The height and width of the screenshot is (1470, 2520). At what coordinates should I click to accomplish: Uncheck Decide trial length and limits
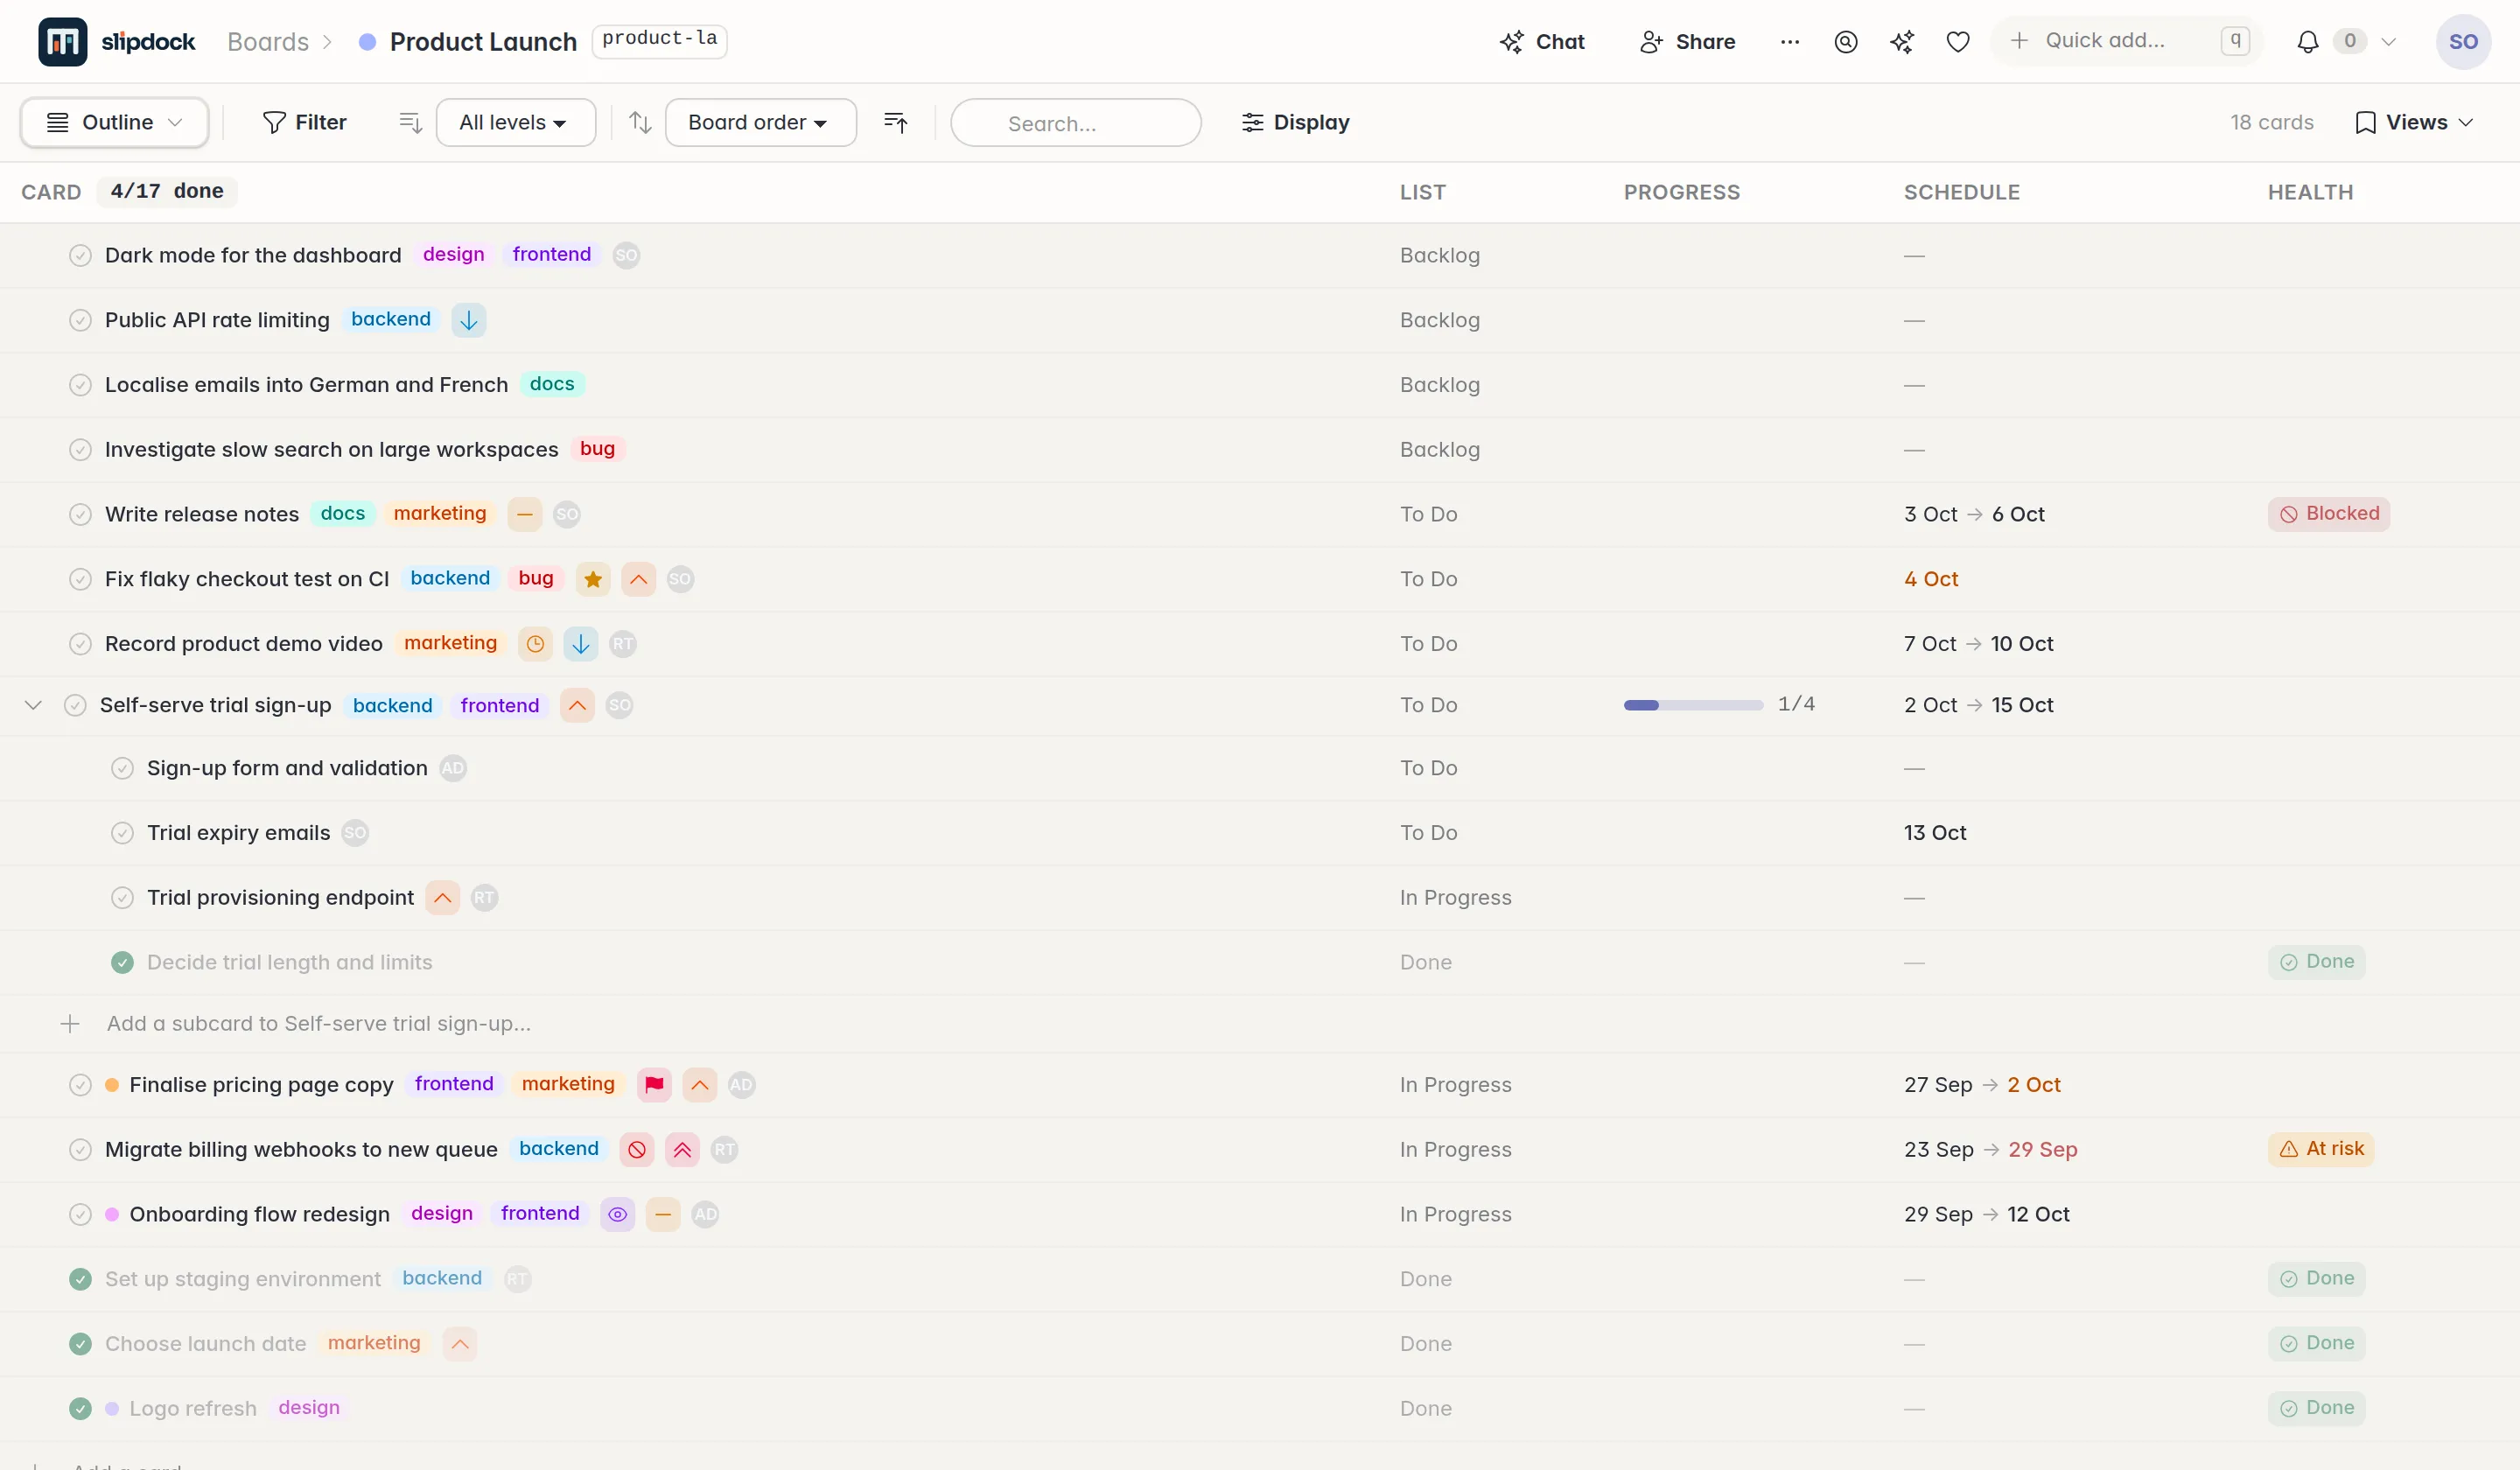point(122,963)
